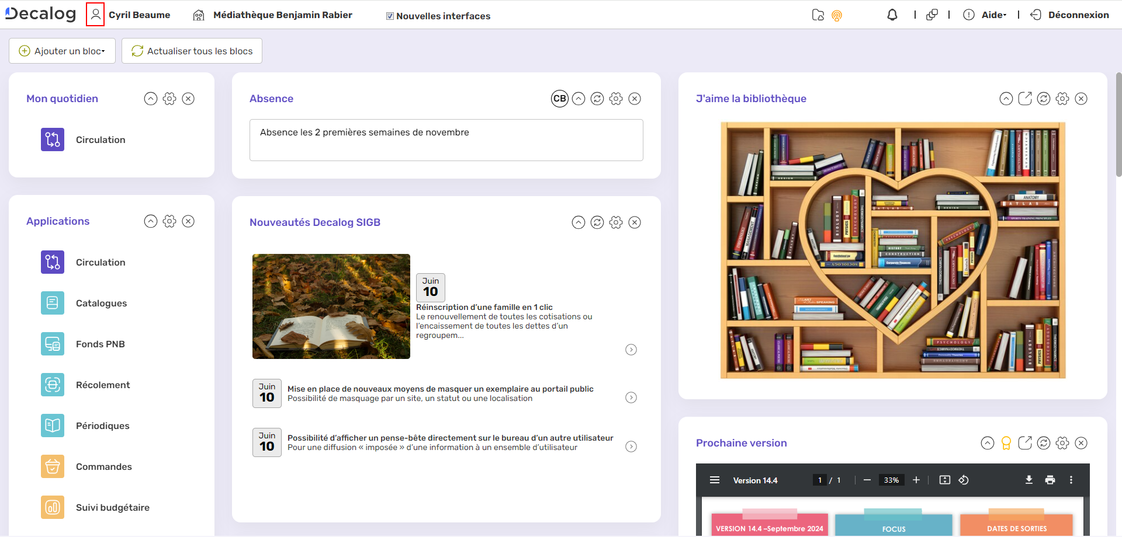Screen dimensions: 1122x537
Task: Click the fit-to-page button in PDF viewer
Action: point(944,480)
